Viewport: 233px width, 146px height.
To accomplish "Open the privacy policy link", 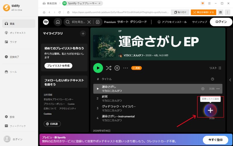I will (54, 104).
